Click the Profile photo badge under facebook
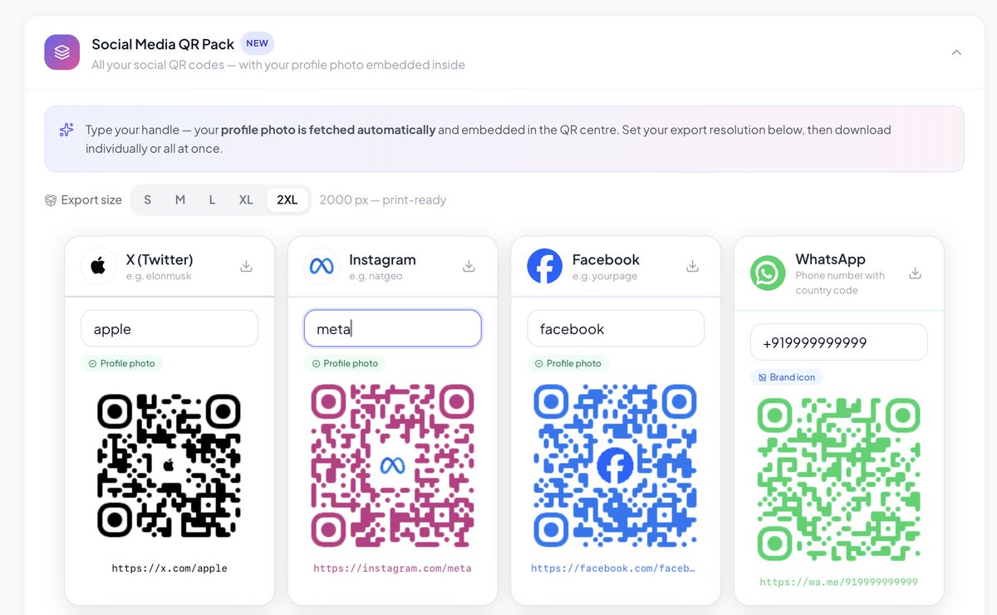 [x=568, y=363]
